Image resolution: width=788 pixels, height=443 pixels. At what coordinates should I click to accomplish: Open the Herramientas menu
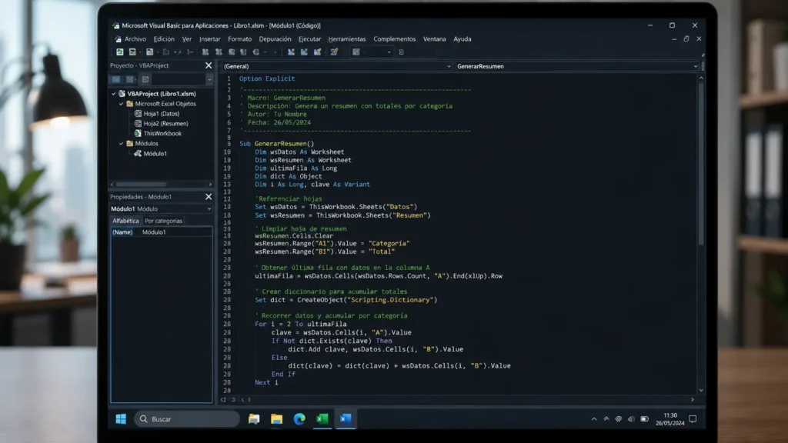[347, 38]
